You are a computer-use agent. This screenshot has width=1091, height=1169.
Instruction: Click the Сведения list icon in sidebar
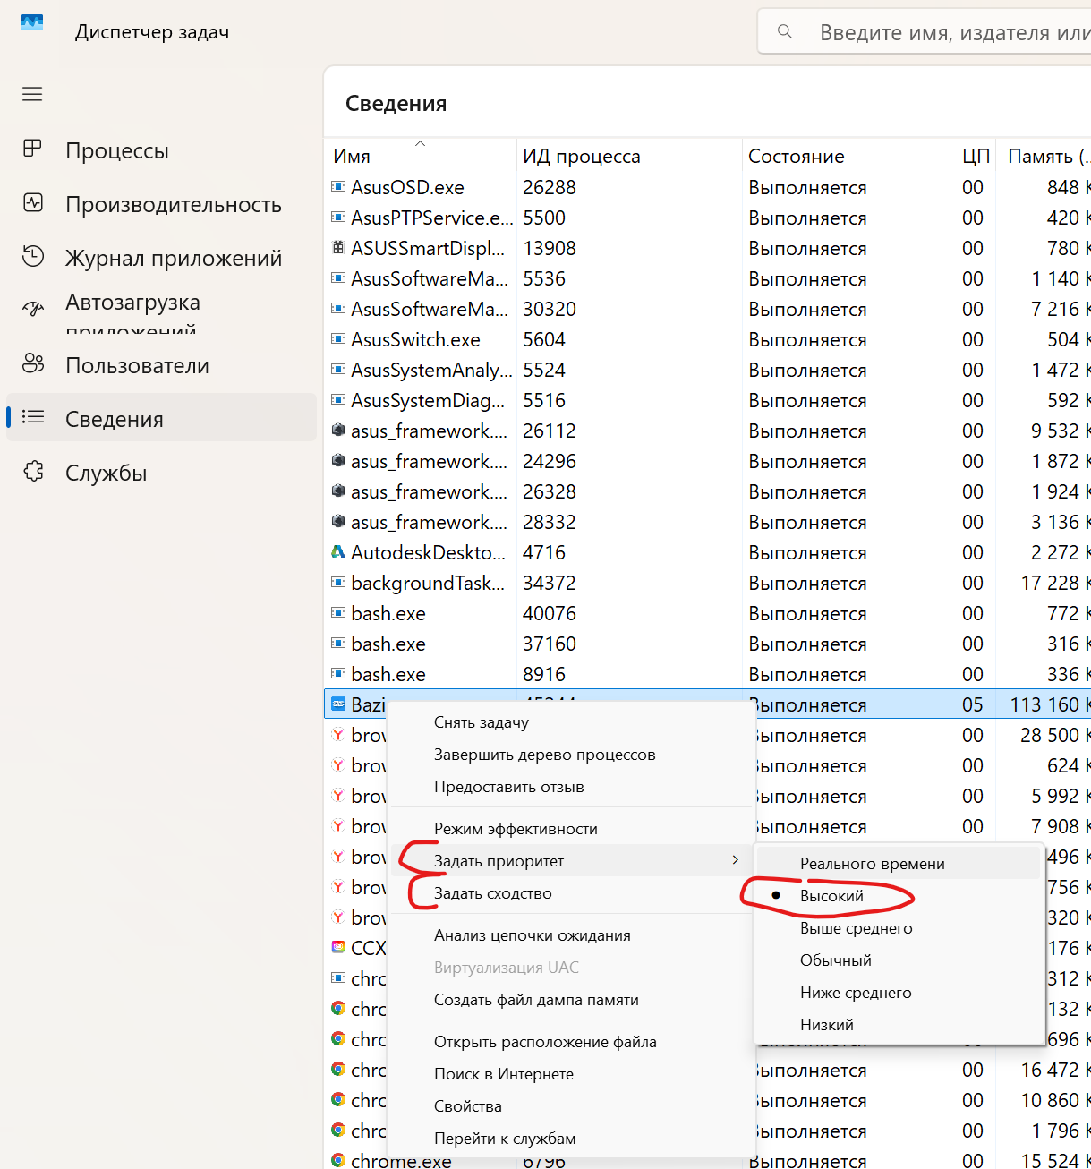pos(33,417)
